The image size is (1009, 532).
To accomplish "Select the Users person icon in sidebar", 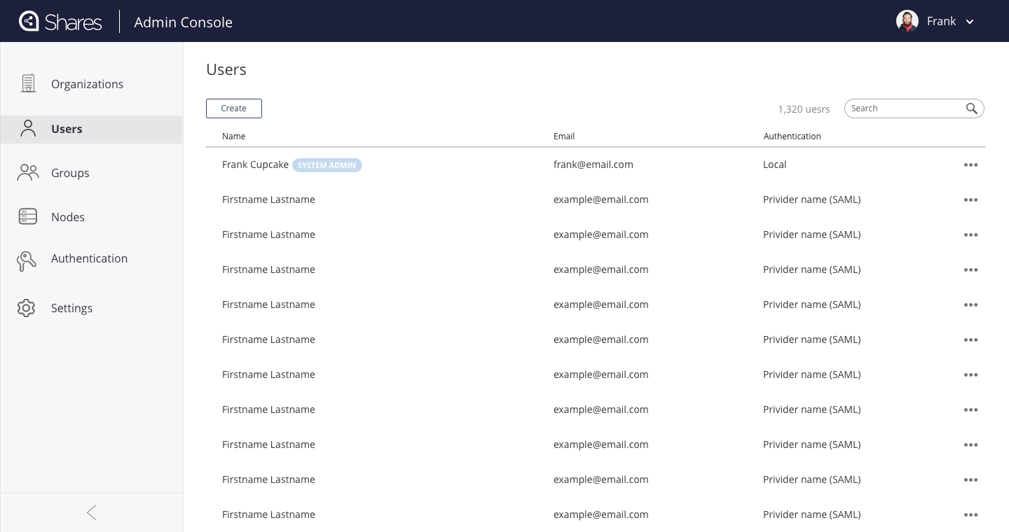I will [x=28, y=128].
